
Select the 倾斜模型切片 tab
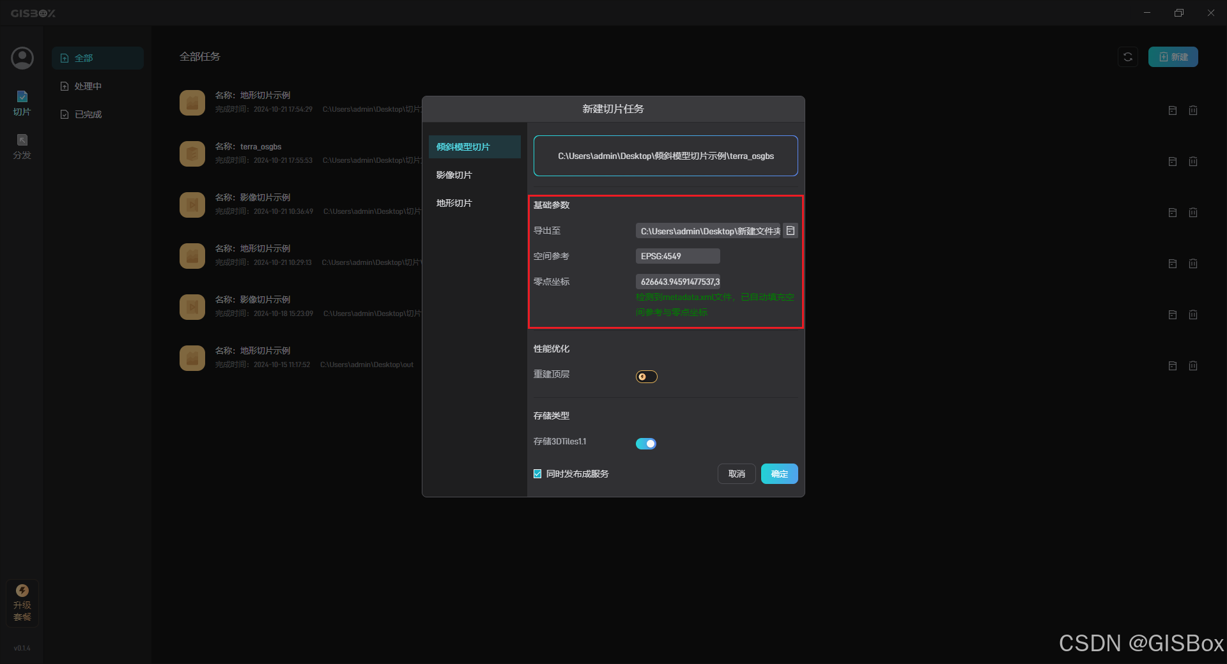[x=475, y=147]
